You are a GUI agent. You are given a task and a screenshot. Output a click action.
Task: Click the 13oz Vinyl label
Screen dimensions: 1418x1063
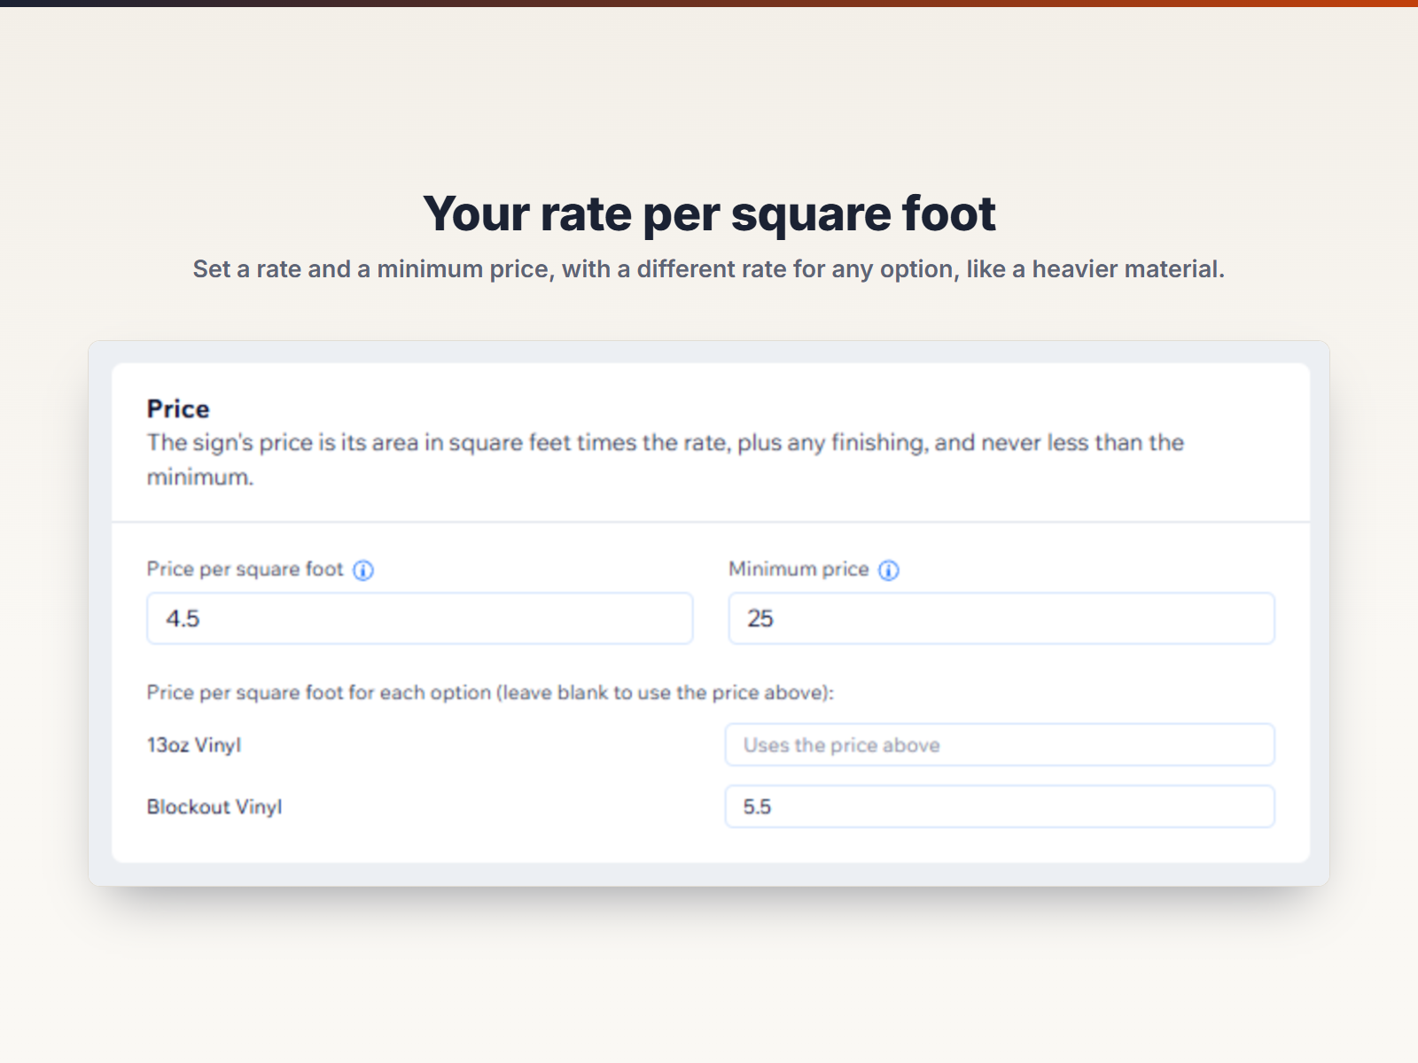pos(194,745)
